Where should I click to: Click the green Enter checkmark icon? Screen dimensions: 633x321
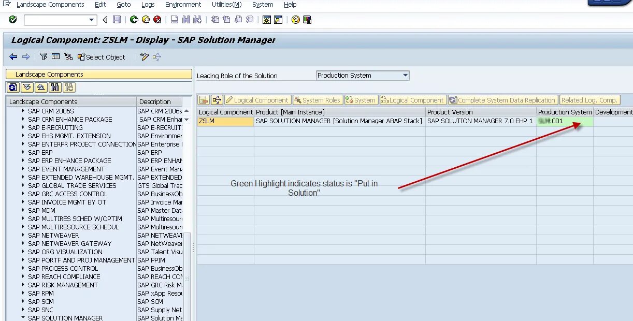click(13, 20)
